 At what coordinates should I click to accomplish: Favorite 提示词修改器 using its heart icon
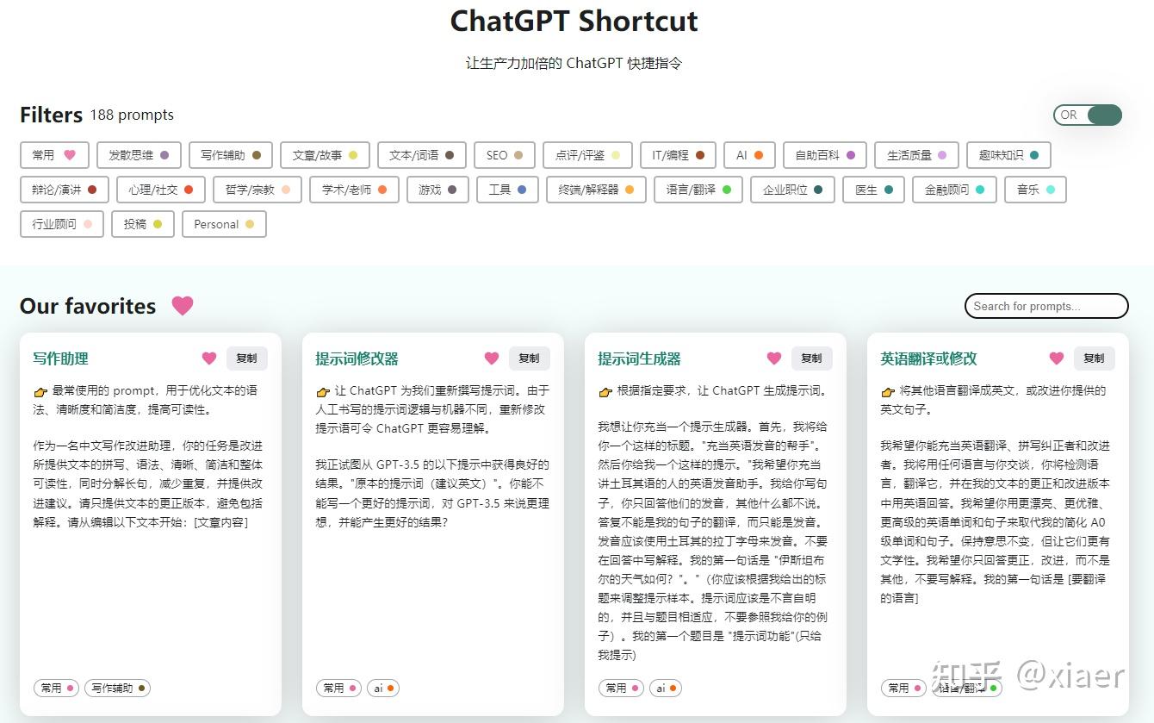pyautogui.click(x=491, y=358)
